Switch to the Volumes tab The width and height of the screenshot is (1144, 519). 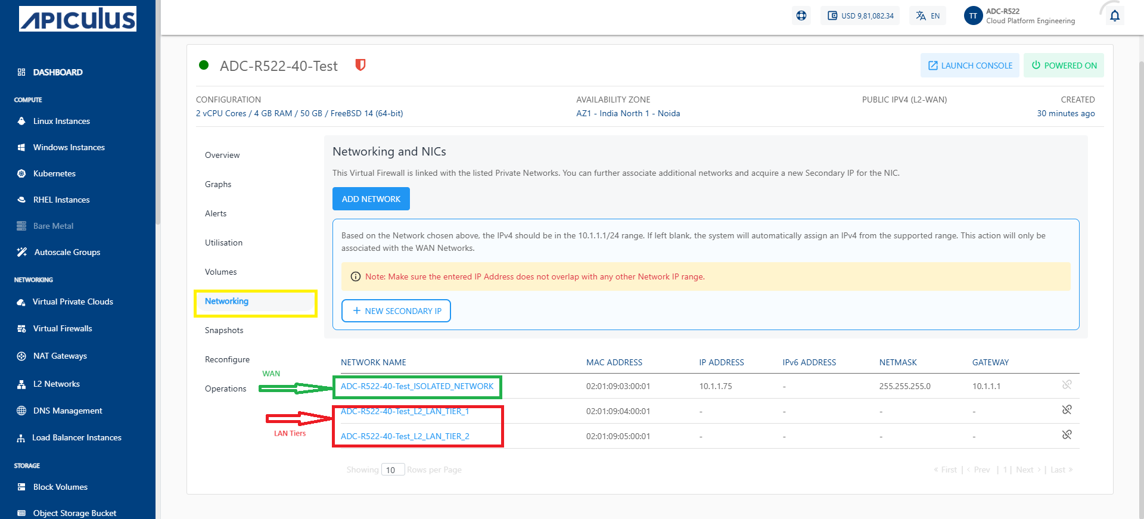click(220, 272)
